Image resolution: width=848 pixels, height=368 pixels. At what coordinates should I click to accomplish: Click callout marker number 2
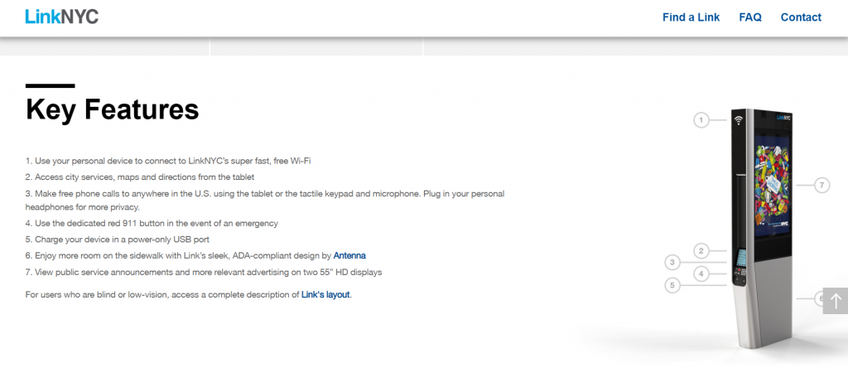coord(701,250)
